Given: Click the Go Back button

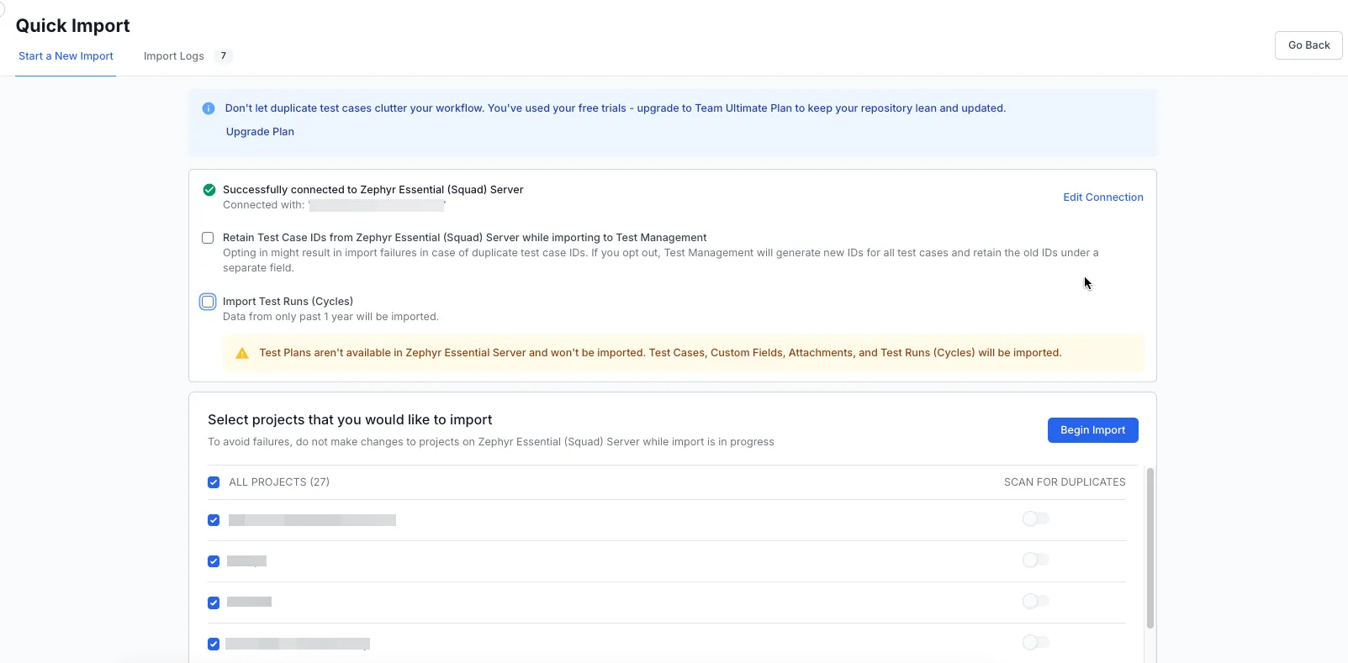Looking at the screenshot, I should tap(1308, 45).
